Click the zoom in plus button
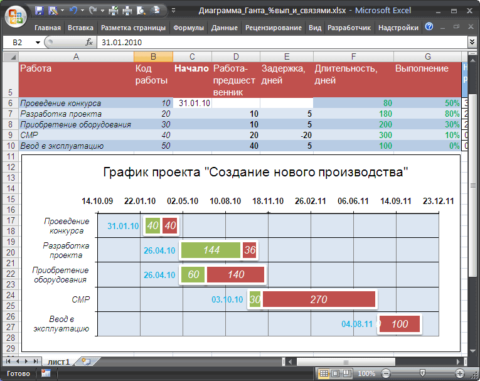 (x=459, y=373)
